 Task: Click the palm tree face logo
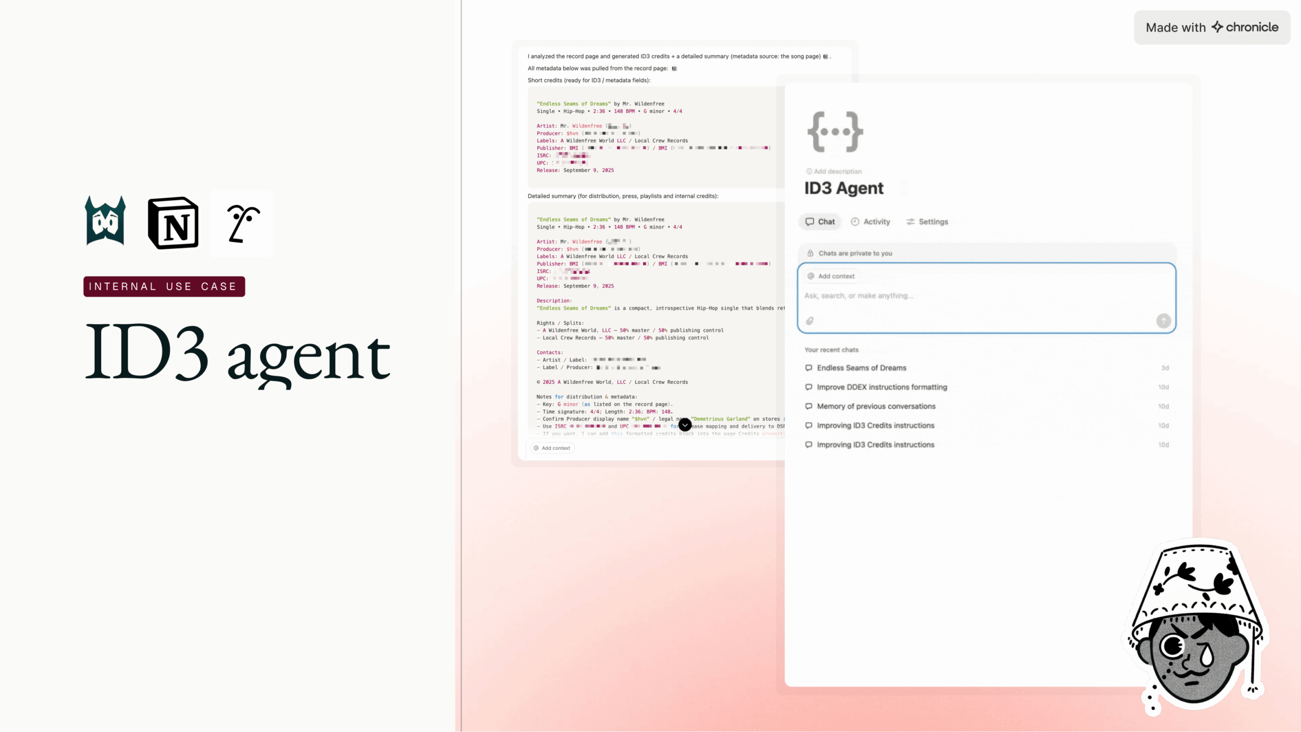point(242,224)
